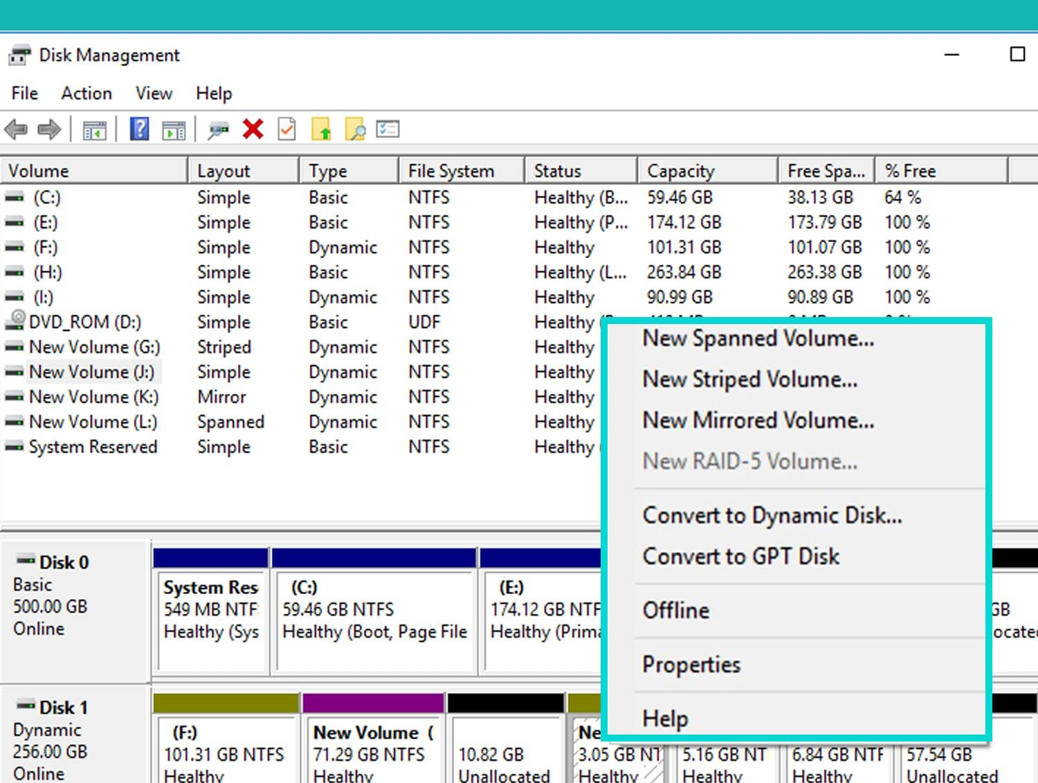Screen dimensions: 1038x783
Task: Open the Action menu
Action: tap(86, 93)
